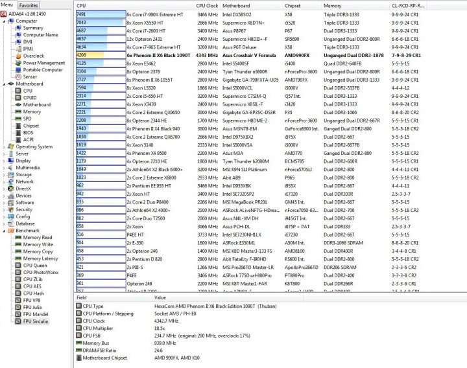Screen dimensions: 467x368
Task: Select the CPU PhotoWorxx benchmark icon
Action: [x=18, y=272]
